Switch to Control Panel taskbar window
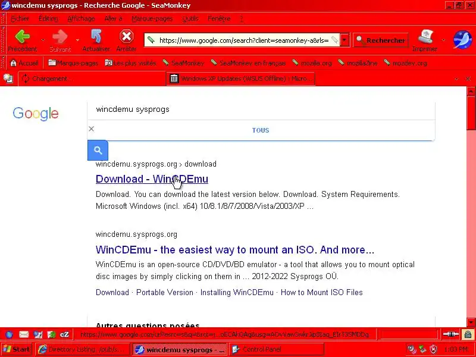The height and width of the screenshot is (357, 476). click(276, 349)
